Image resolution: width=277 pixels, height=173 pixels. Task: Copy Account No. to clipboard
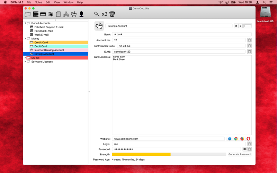pyautogui.click(x=249, y=40)
